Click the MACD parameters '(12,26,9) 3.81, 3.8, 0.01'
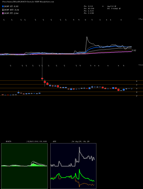Image resolution: width=143 pixels, height=189 pixels. click(x=37, y=141)
